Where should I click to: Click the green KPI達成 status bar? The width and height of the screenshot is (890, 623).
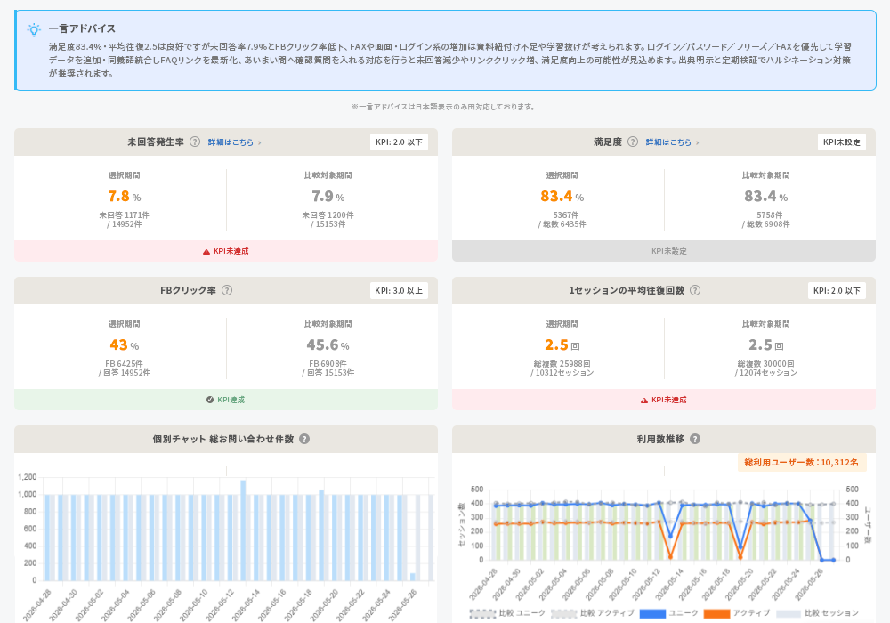pos(226,400)
